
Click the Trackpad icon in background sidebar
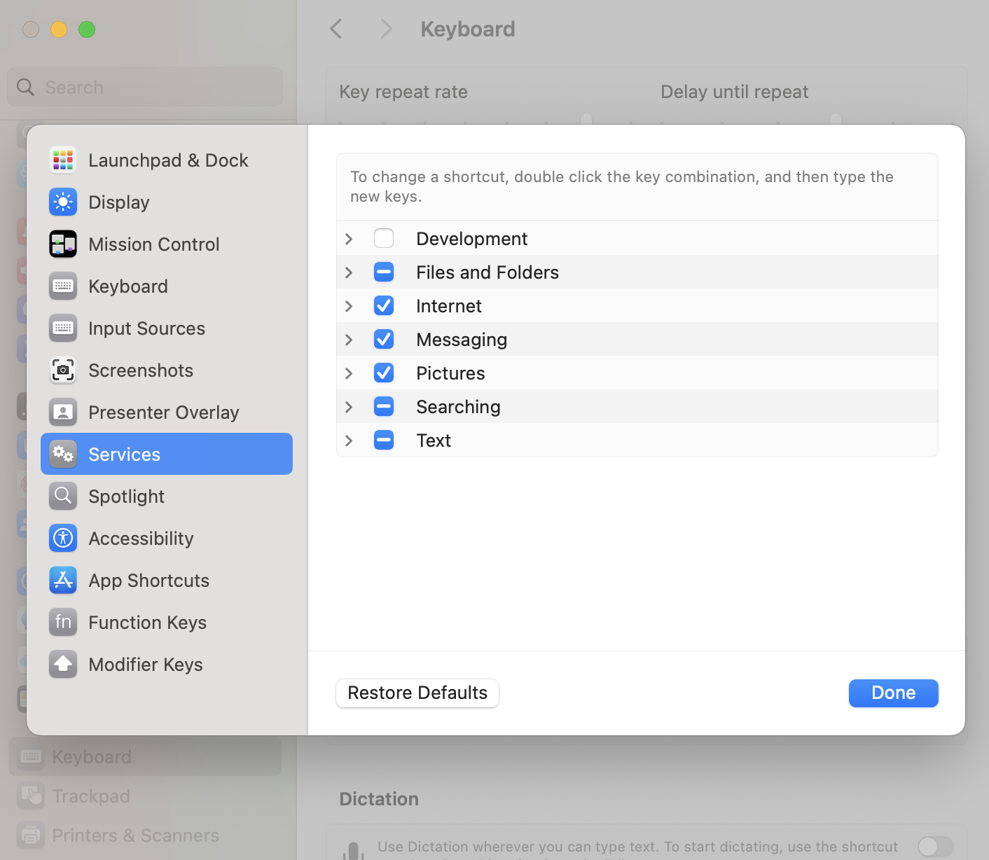[31, 796]
